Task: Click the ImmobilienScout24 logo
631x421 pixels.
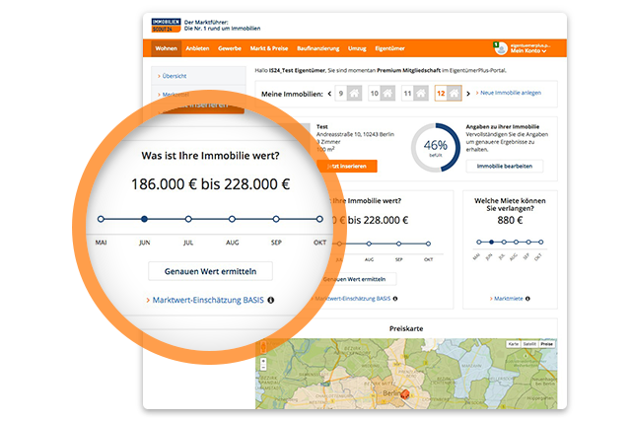Action: coord(166,25)
